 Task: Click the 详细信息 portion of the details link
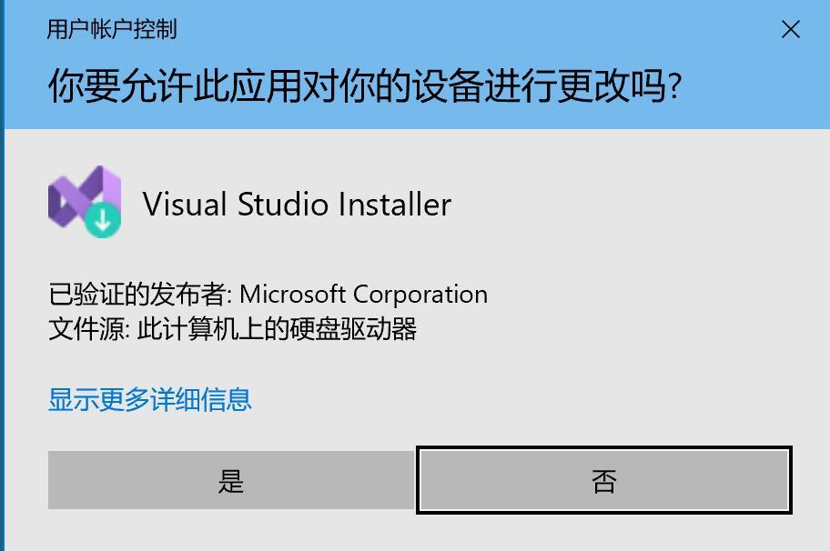point(200,399)
